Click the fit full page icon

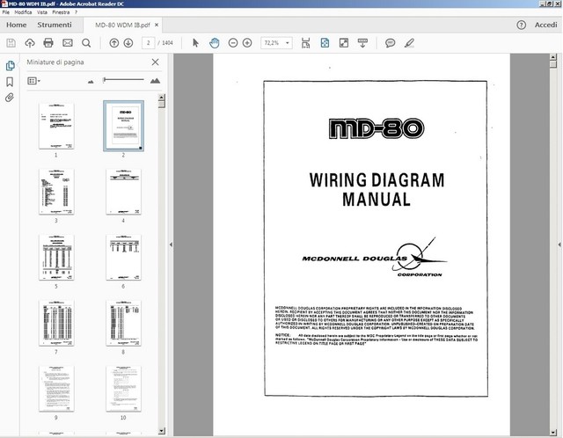(325, 43)
